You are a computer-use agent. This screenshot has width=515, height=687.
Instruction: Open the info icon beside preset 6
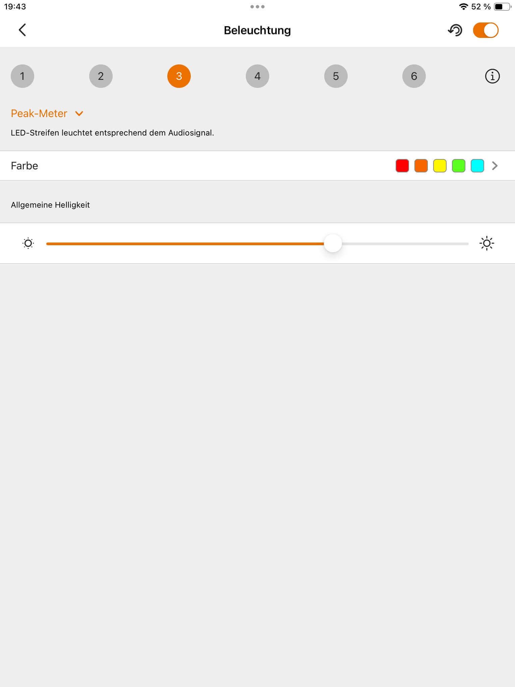coord(492,76)
